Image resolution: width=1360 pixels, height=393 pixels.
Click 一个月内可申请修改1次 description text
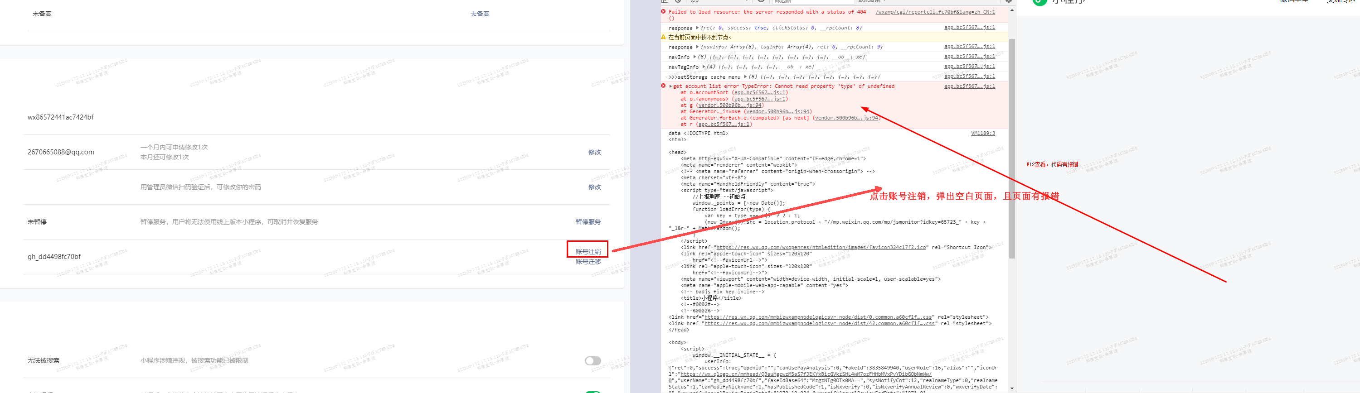click(x=174, y=147)
